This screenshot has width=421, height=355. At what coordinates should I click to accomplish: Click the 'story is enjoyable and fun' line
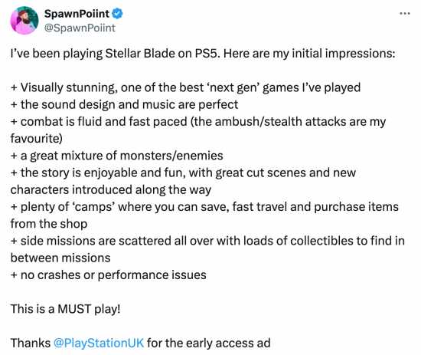183,173
